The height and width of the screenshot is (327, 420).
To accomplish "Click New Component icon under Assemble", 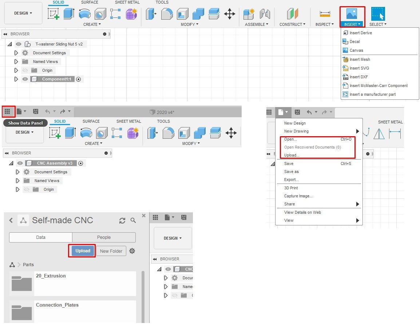I will click(249, 14).
